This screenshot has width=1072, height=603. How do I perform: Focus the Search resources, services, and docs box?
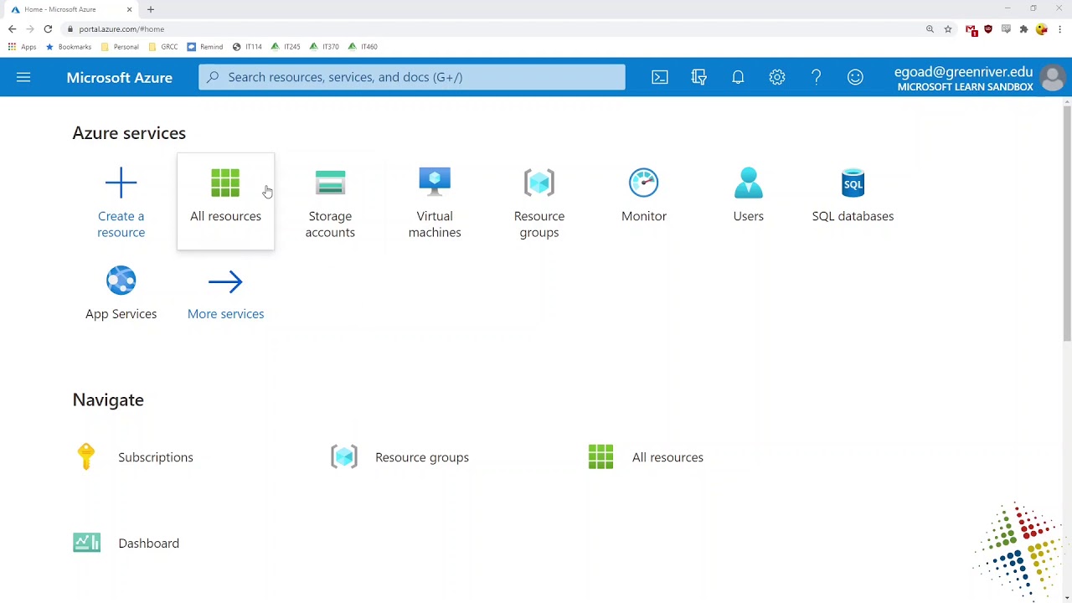point(412,77)
